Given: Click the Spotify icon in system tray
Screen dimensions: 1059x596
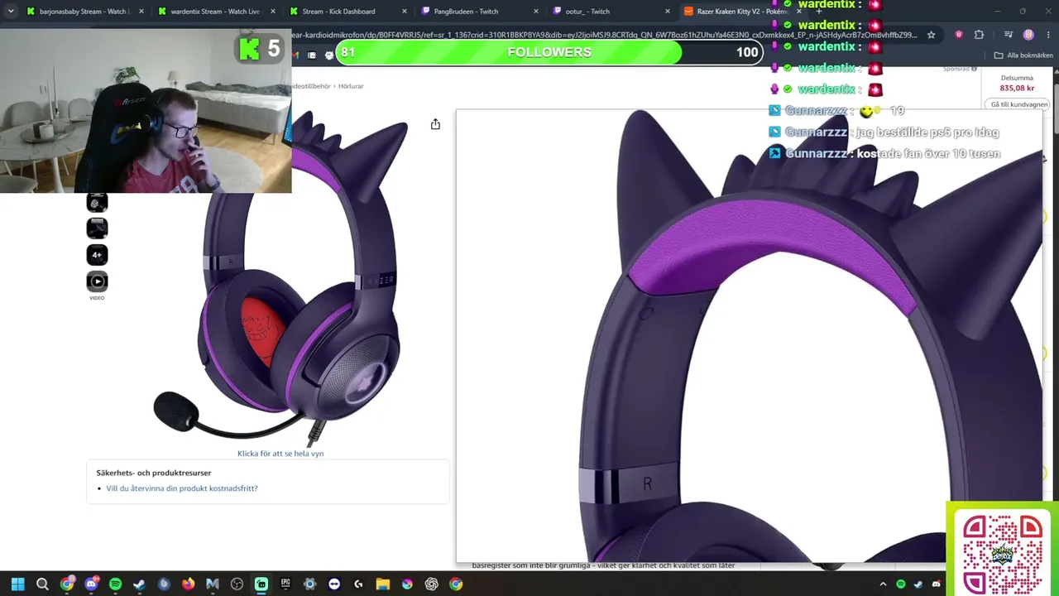Looking at the screenshot, I should 901,584.
